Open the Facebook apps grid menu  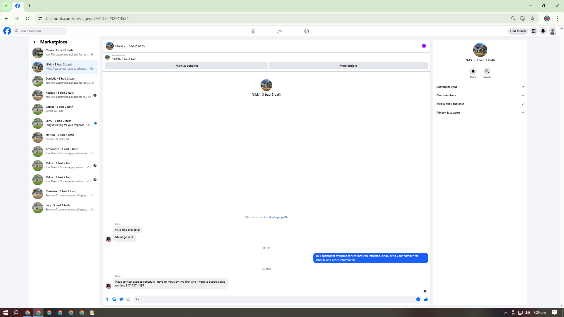coord(534,31)
